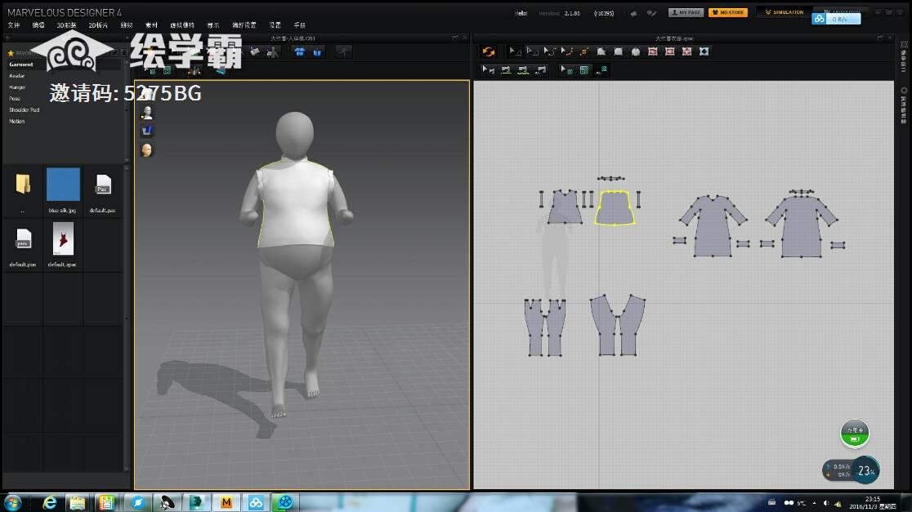The height and width of the screenshot is (512, 912).
Task: Select the default.zpac garment thumbnail
Action: coord(63,239)
